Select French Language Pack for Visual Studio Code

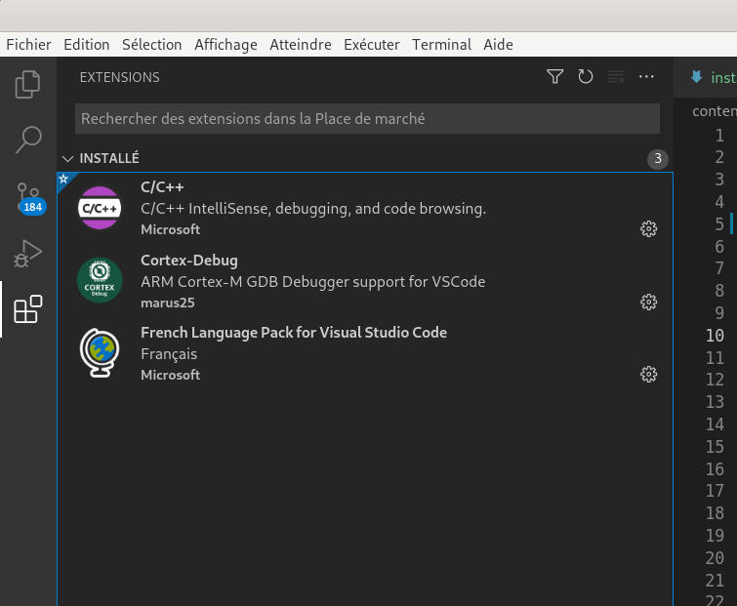click(294, 333)
